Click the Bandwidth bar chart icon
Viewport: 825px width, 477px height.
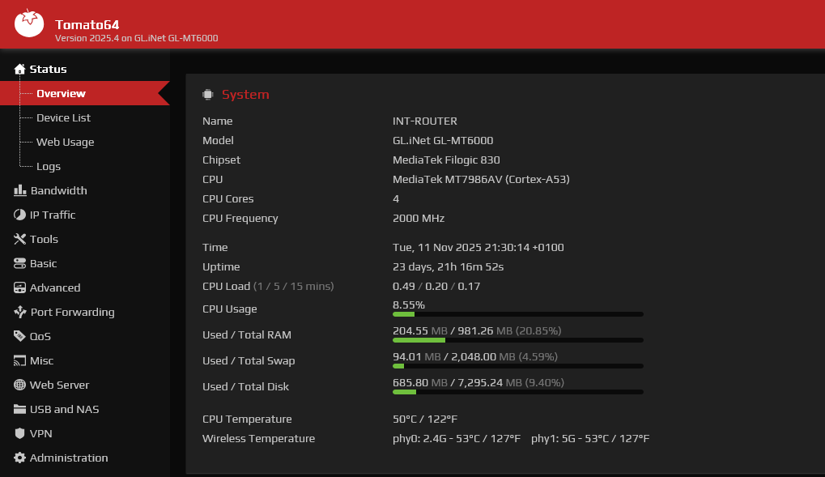(x=20, y=190)
